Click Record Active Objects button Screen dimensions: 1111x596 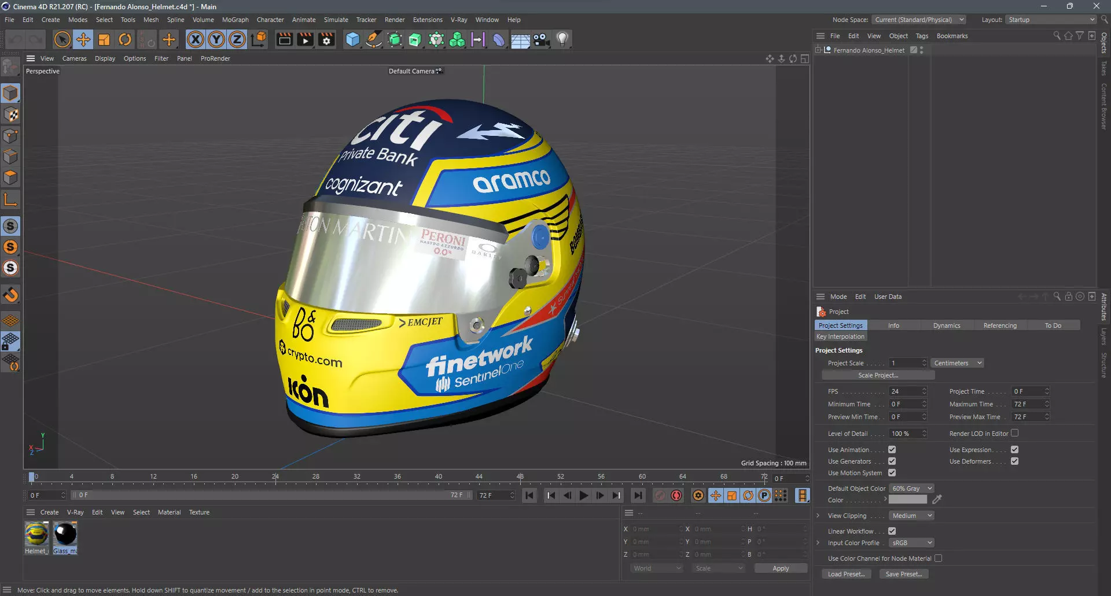[660, 495]
